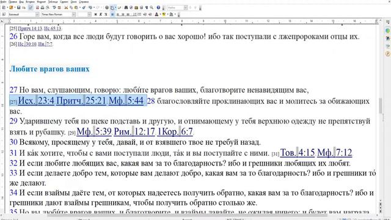The width and height of the screenshot is (391, 220).
Task: Open page preview from the toolbar
Action: [x=48, y=8]
